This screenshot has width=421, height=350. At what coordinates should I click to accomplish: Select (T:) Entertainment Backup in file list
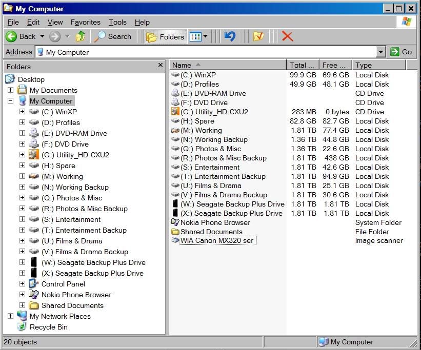pos(223,176)
